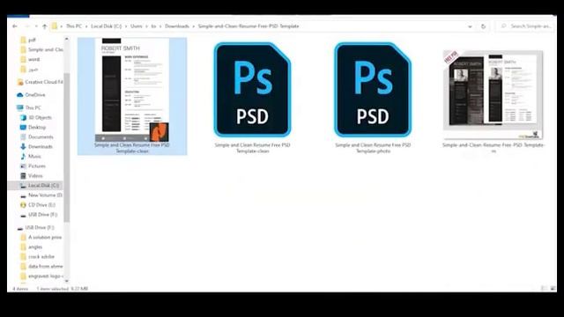Open Documents in navigation pane

click(x=37, y=137)
